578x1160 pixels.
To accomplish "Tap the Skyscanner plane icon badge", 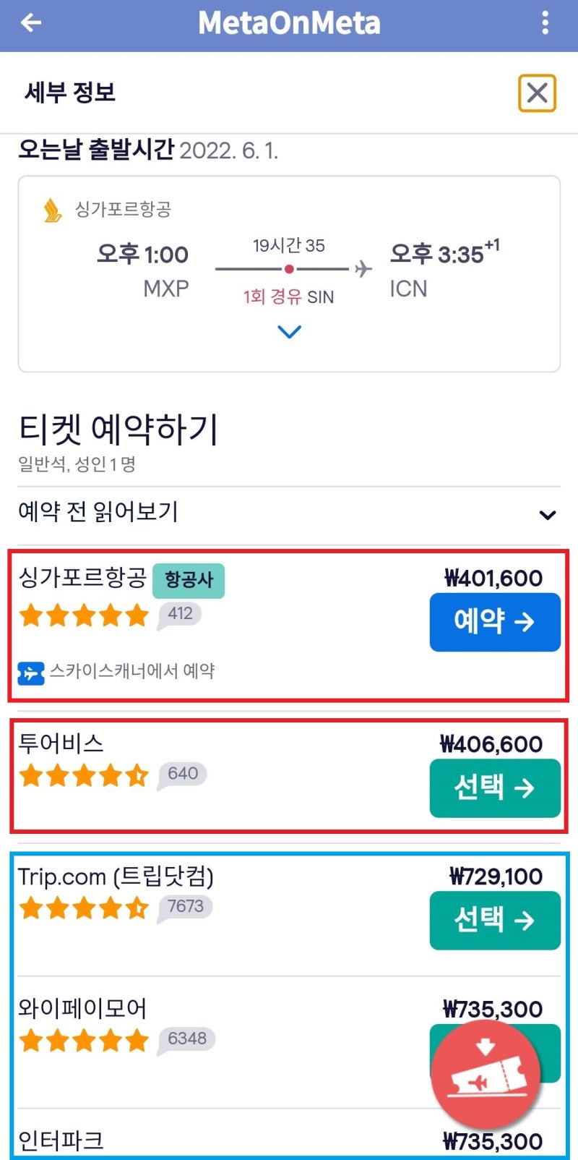I will (31, 673).
